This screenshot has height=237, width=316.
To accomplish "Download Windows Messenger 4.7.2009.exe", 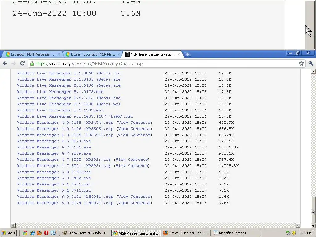I will [54, 154].
